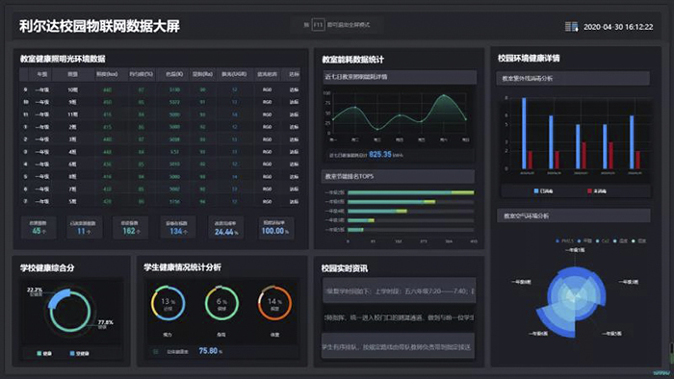Click the second bar in energy-saving TOP5
The height and width of the screenshot is (379, 674).
[x=391, y=202]
